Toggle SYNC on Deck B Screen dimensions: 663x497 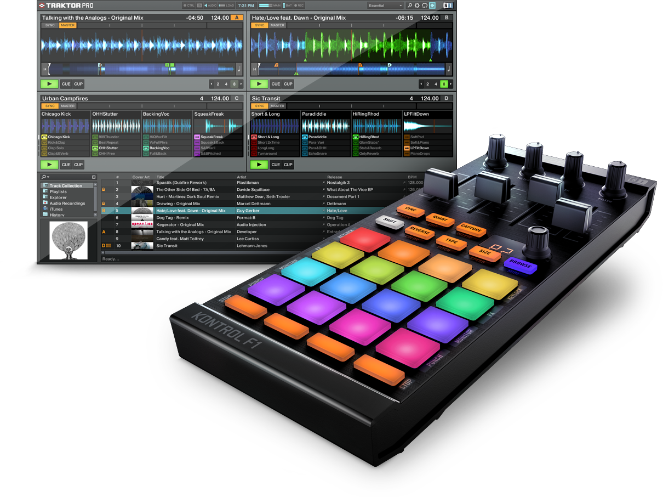pyautogui.click(x=260, y=25)
